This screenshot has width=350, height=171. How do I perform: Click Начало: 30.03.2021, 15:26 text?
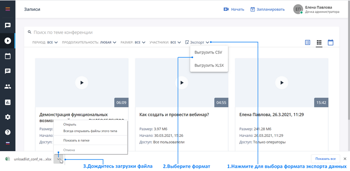(x=161, y=135)
